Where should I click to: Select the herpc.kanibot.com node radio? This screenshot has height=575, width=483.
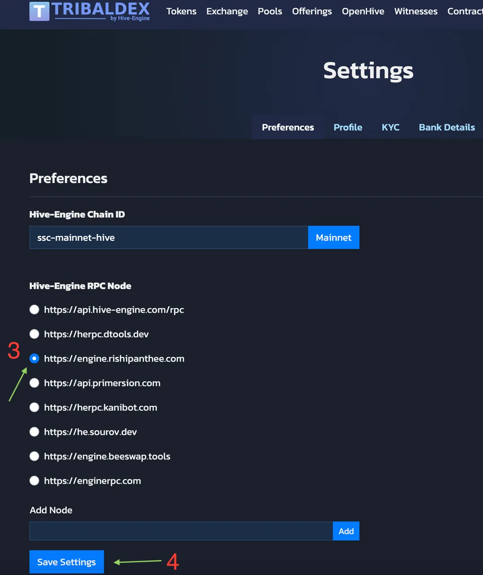(x=34, y=407)
